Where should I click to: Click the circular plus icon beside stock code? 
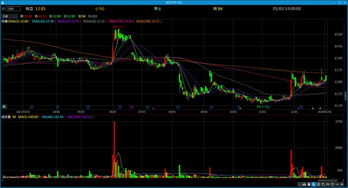3,8
